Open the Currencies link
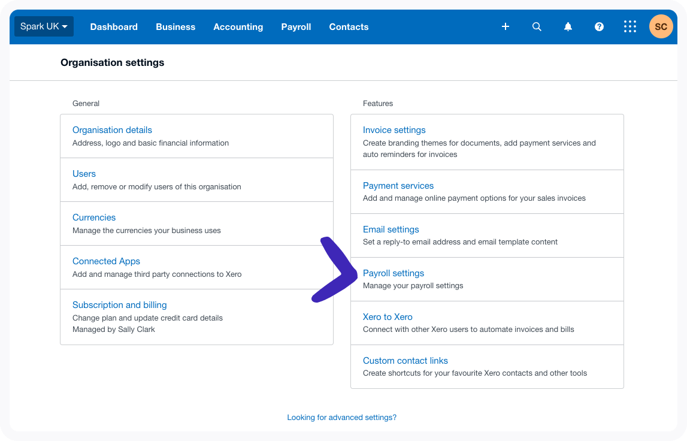The width and height of the screenshot is (687, 441). pos(94,218)
